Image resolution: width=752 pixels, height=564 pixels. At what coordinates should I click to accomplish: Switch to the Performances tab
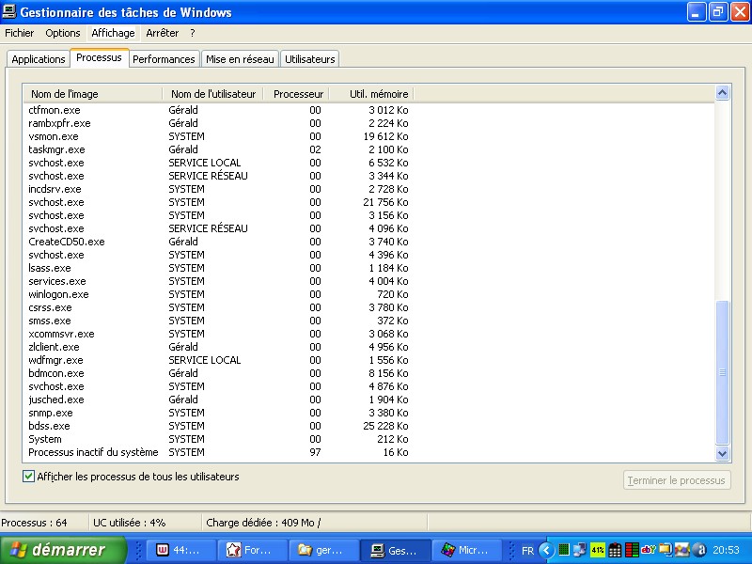tap(164, 59)
